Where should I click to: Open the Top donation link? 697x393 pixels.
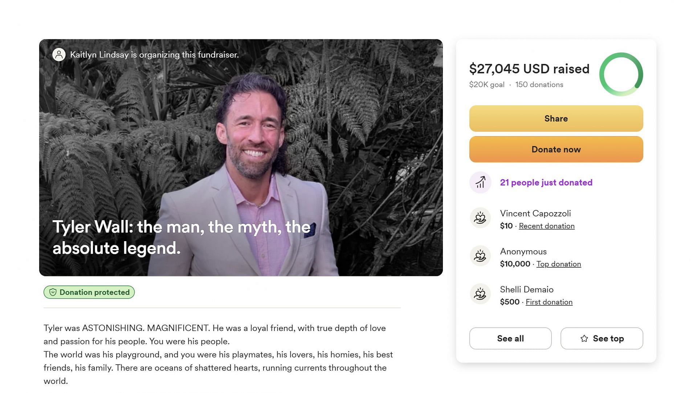(558, 264)
